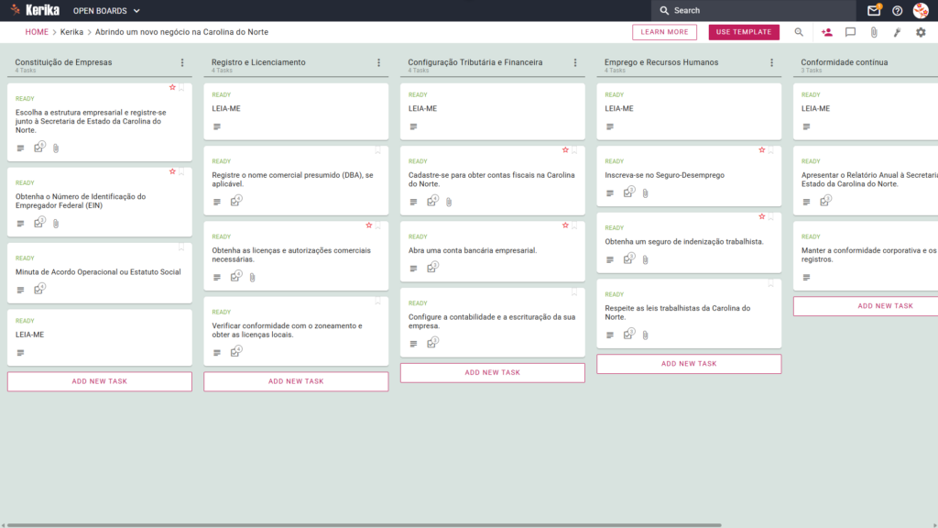The width and height of the screenshot is (938, 528).
Task: Click the highlight wrench tool icon
Action: click(898, 32)
